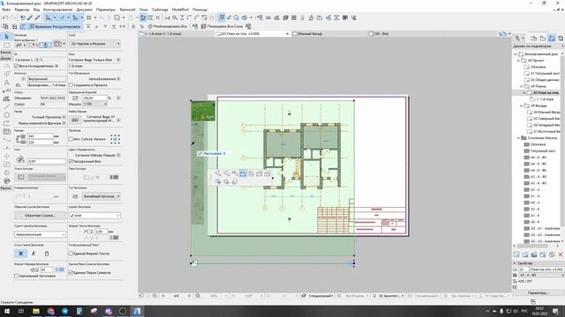565x317 pixels.
Task: Toggle the 'Исп. Собств. Начало' checkbox
Action: click(71, 139)
